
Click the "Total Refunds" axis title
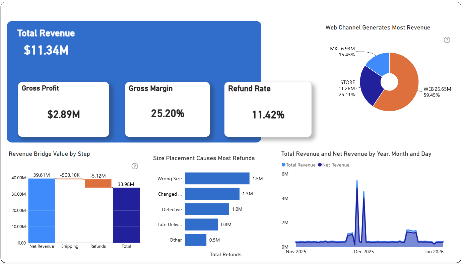[x=226, y=255]
